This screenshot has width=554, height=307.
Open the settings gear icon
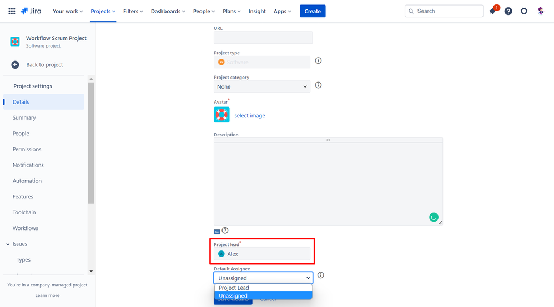tap(524, 11)
